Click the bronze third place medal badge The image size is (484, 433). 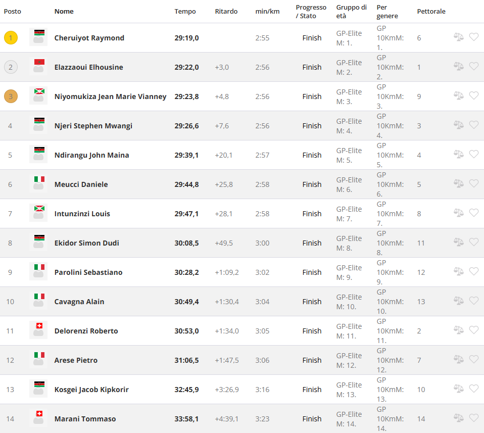11,96
